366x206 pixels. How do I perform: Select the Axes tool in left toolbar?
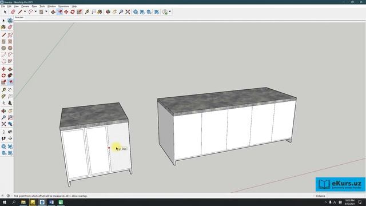click(x=3, y=103)
